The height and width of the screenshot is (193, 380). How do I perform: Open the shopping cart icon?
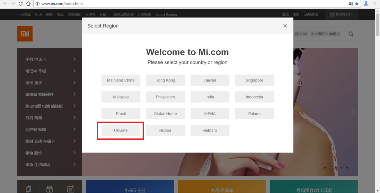(x=332, y=14)
